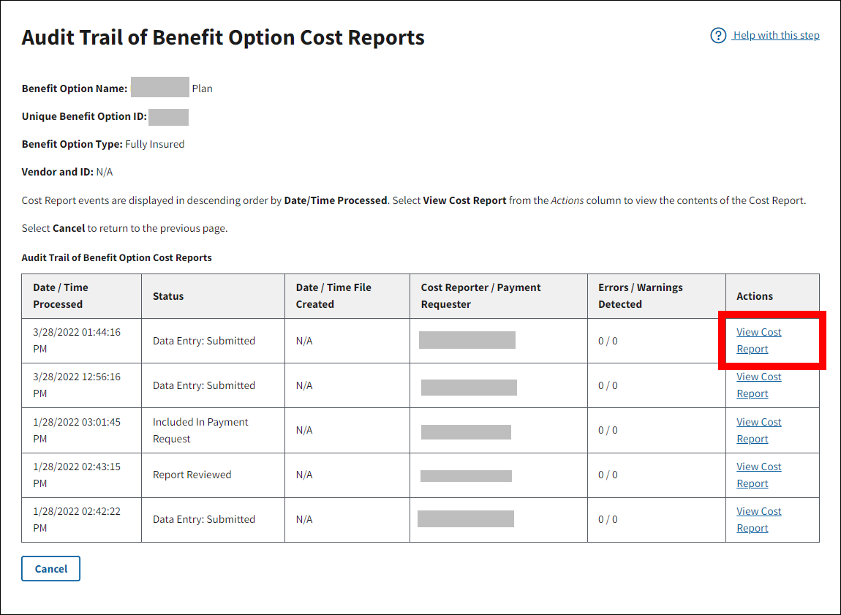Select the 1/28/2022 03:01:45 PM date cell
This screenshot has width=841, height=615.
pos(77,430)
